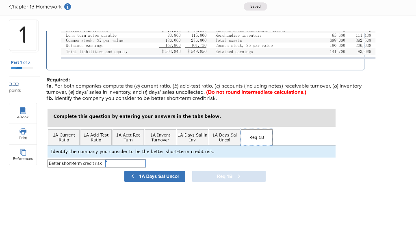Click the red Do not round intermediate calculations note

(256, 92)
